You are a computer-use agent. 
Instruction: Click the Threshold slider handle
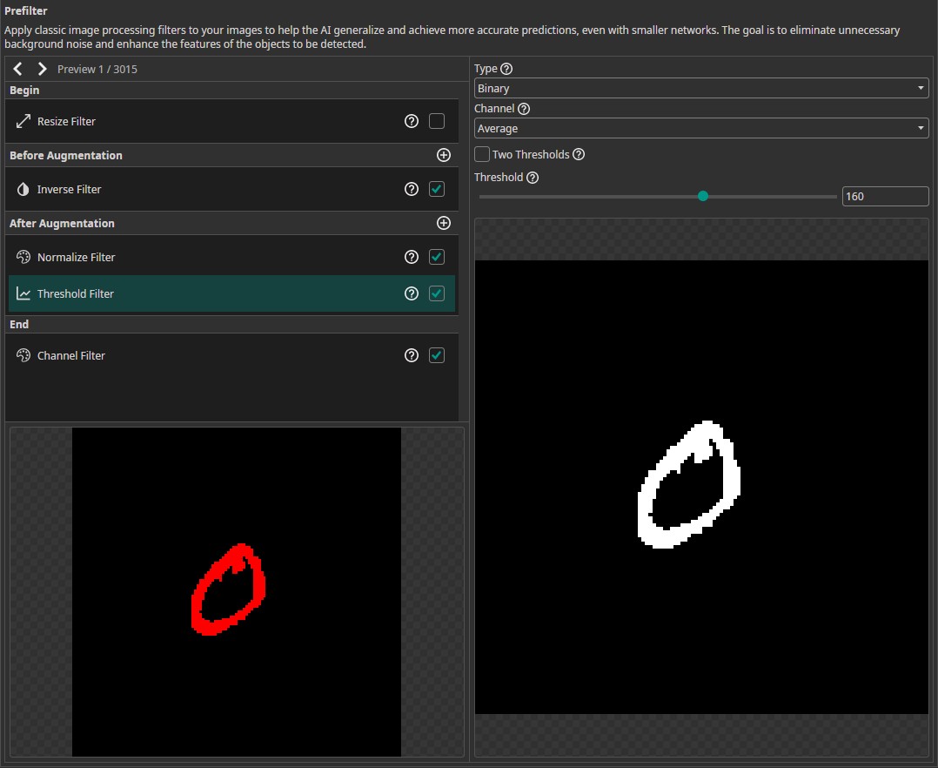tap(703, 196)
